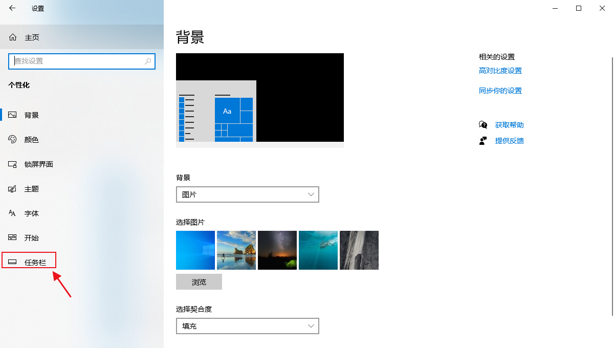Open 同步你的设置 (Sync your settings)
Screen dimensions: 614x348
pyautogui.click(x=500, y=90)
